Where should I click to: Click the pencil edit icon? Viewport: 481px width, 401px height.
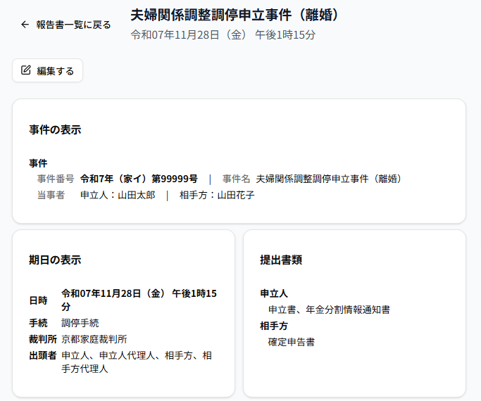tap(26, 70)
